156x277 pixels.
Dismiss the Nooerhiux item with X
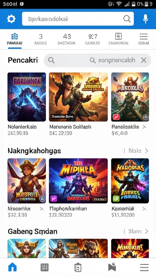pyautogui.click(x=41, y=209)
